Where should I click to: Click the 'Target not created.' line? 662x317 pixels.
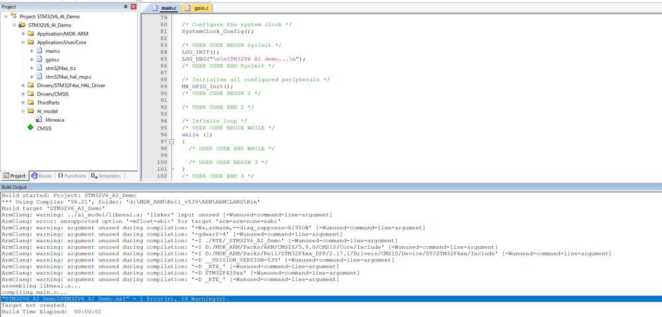(34, 305)
